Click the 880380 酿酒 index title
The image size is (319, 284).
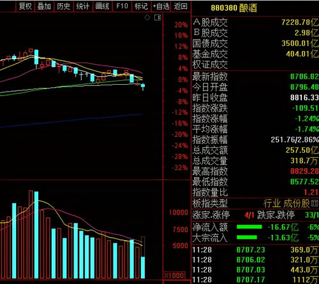pyautogui.click(x=234, y=8)
